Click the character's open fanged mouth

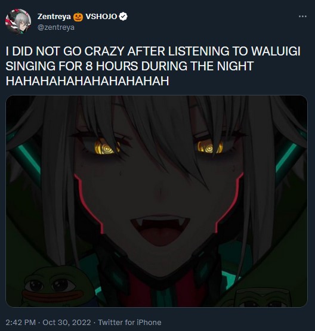tap(160, 231)
